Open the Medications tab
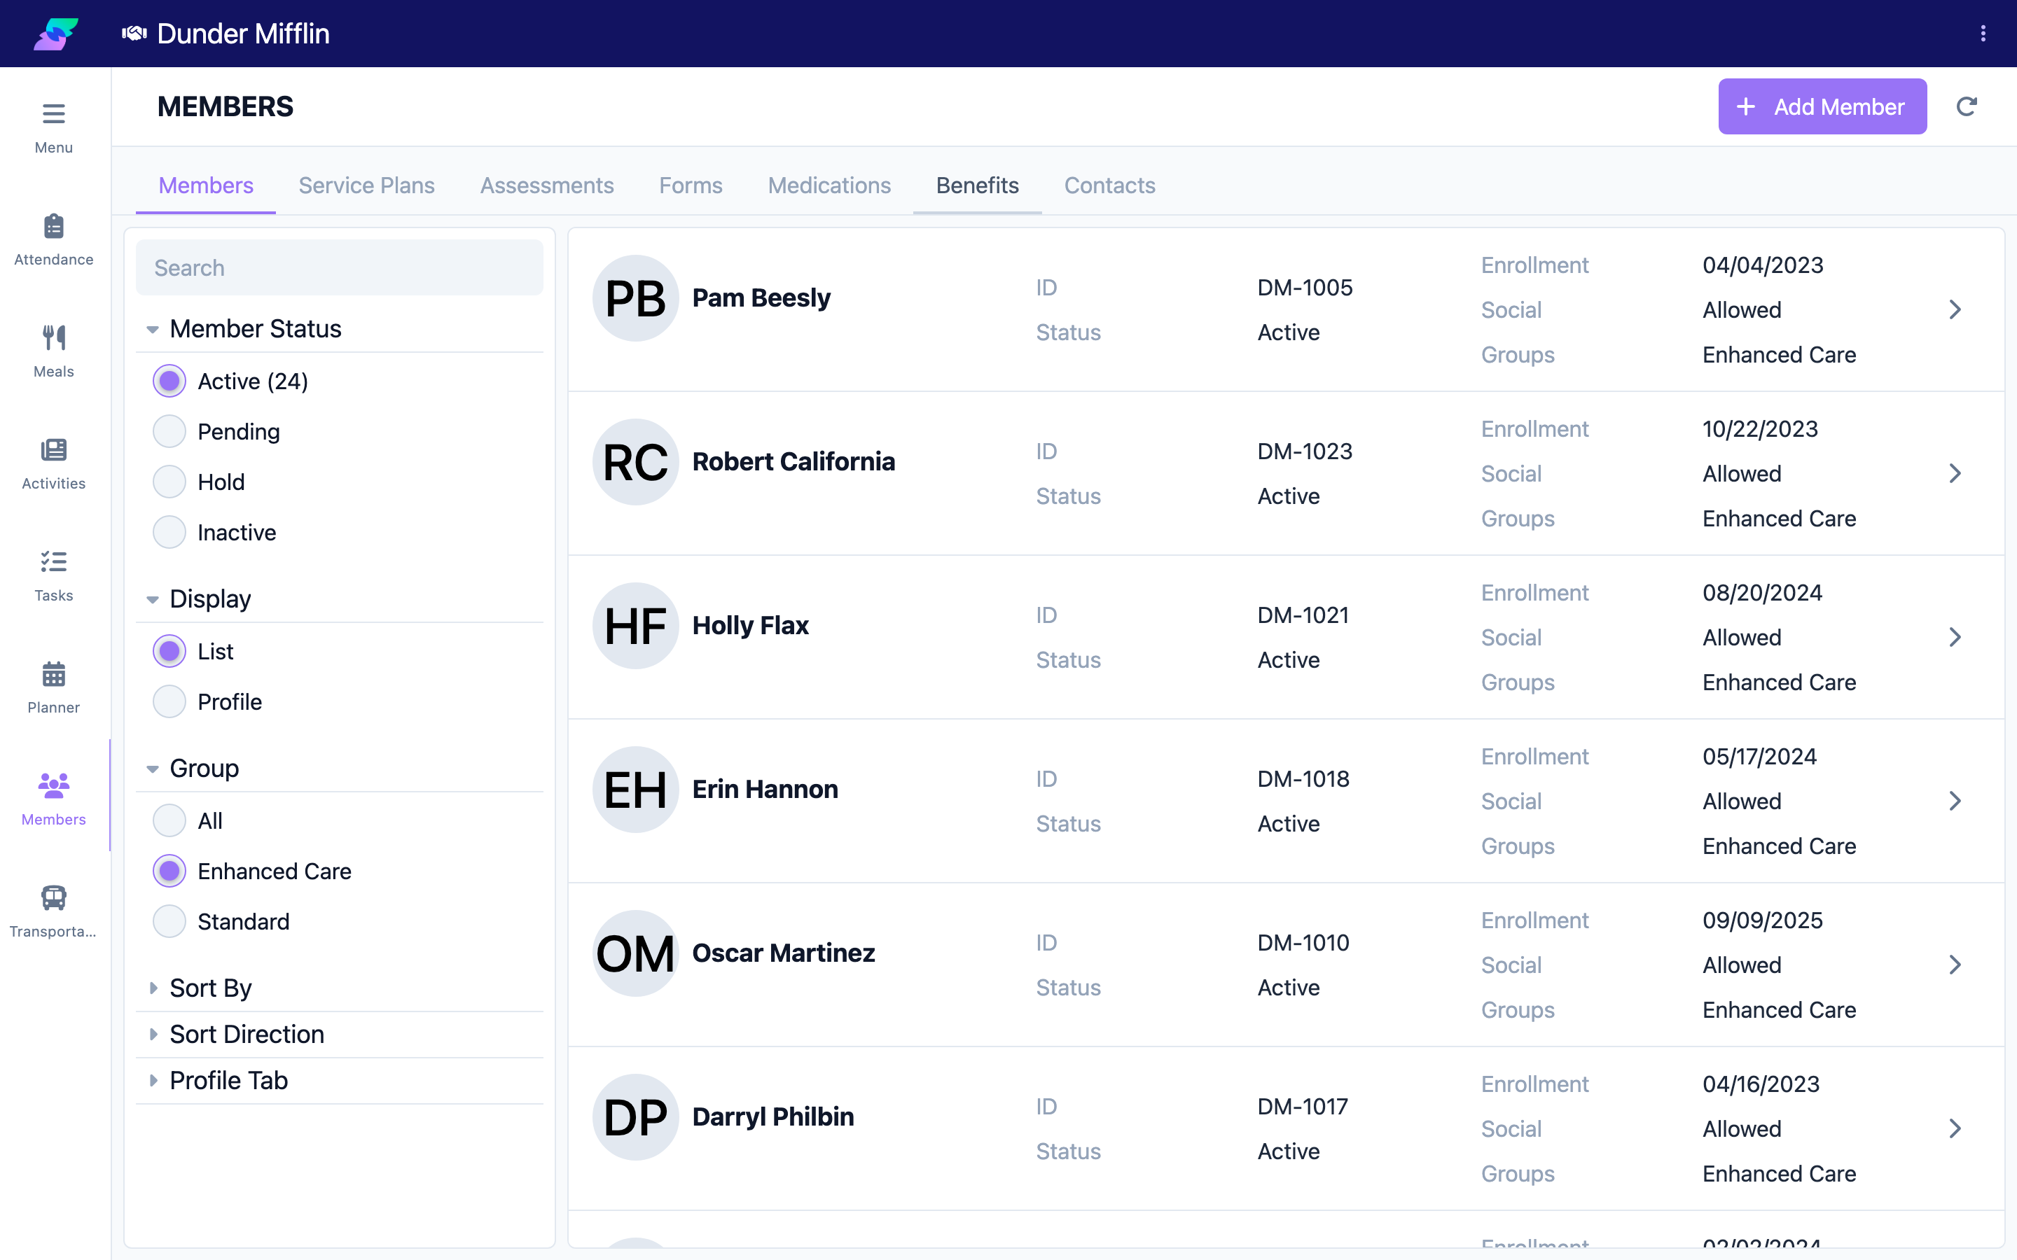Image resolution: width=2017 pixels, height=1260 pixels. pyautogui.click(x=829, y=185)
